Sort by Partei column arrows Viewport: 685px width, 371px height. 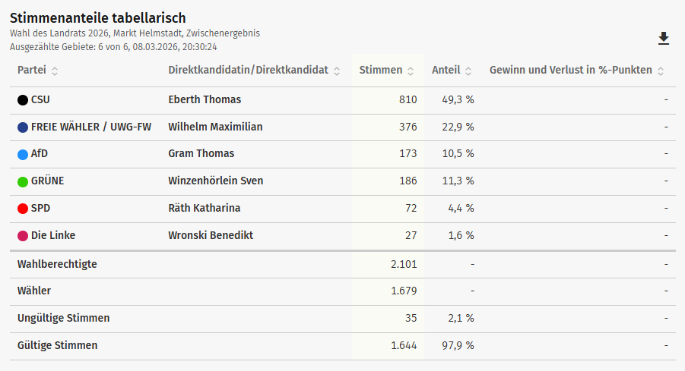(x=55, y=71)
